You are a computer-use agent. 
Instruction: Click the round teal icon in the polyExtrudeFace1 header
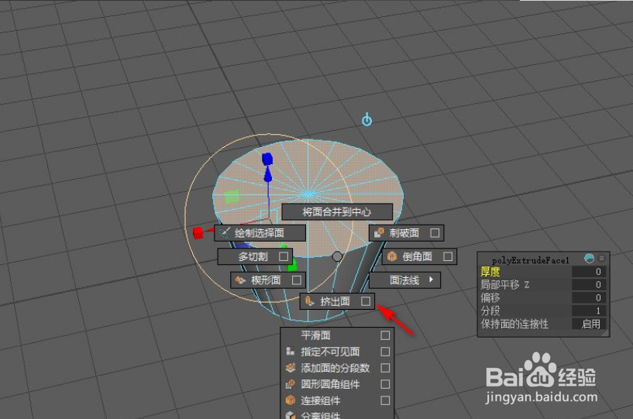point(589,259)
